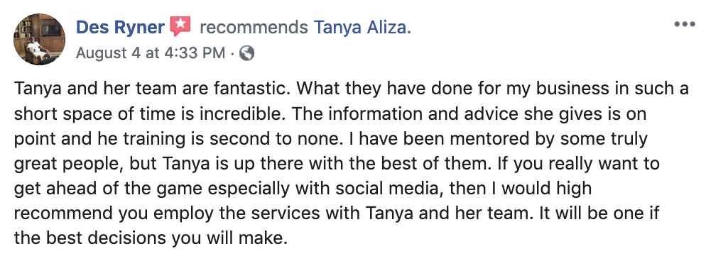Click the red recommendation star badge

(180, 26)
